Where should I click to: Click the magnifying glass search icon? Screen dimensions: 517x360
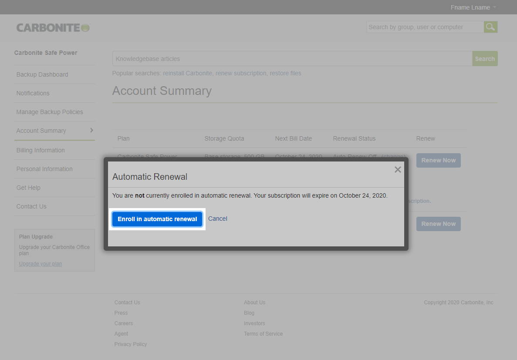tap(490, 27)
